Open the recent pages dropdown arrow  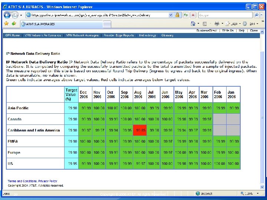point(21,15)
